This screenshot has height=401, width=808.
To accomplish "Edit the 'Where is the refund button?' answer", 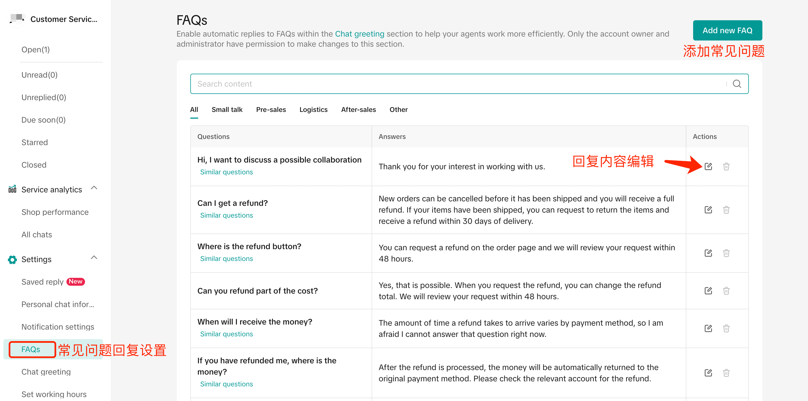I will click(708, 253).
